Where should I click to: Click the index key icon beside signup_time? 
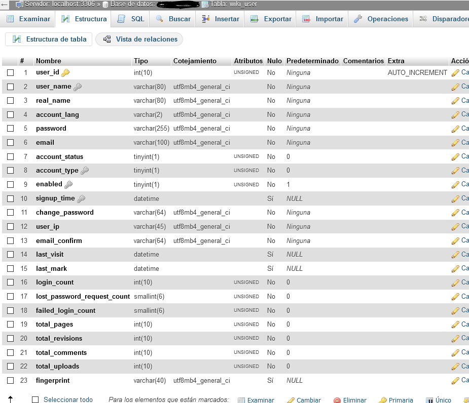(81, 199)
